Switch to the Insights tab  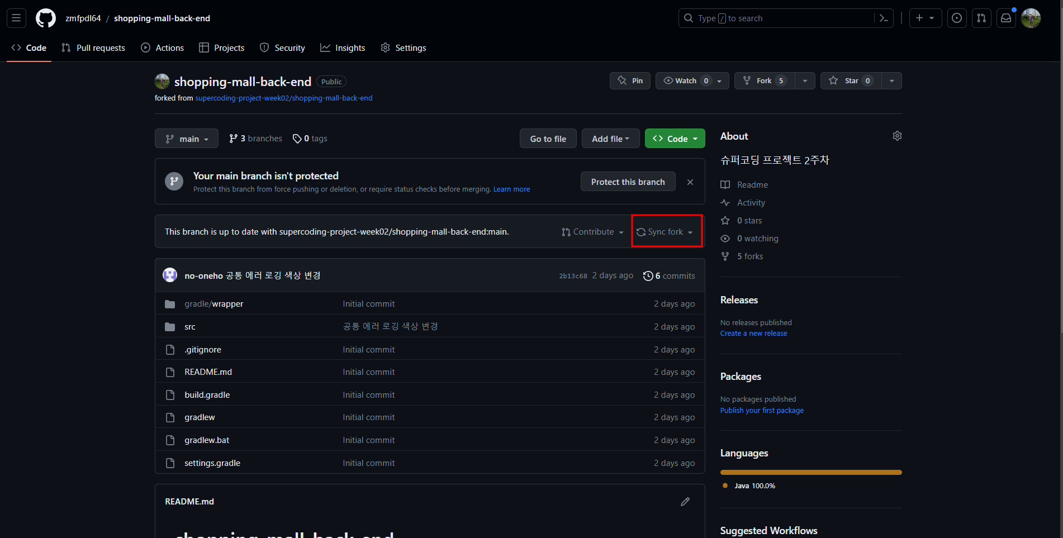coord(343,48)
